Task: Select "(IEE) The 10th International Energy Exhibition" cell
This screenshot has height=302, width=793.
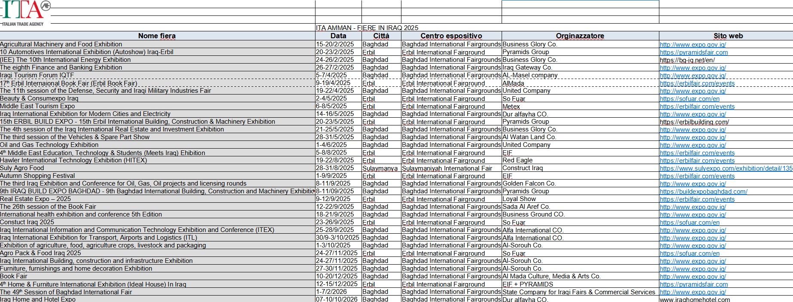Action: [x=157, y=60]
